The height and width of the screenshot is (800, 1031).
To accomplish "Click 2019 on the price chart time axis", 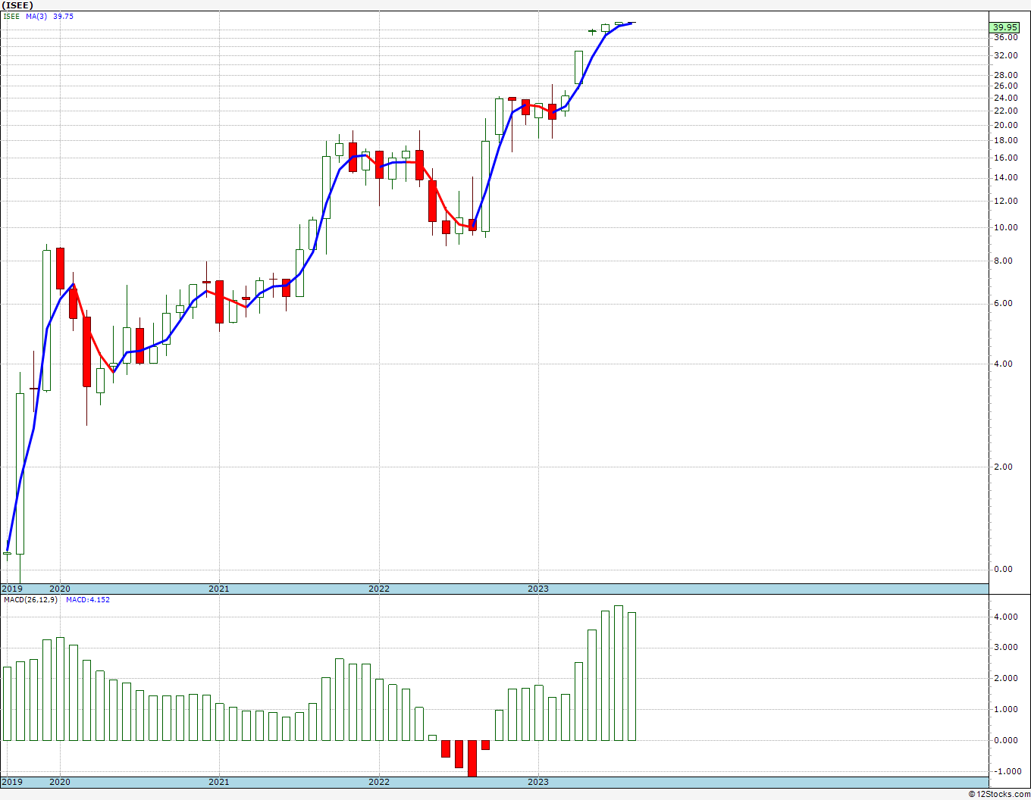I will 12,589.
